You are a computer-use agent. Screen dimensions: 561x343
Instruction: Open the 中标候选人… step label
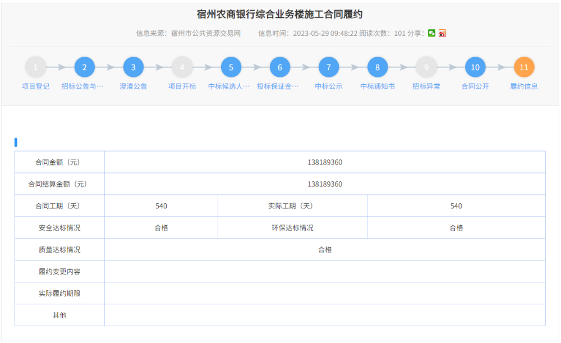pos(229,86)
